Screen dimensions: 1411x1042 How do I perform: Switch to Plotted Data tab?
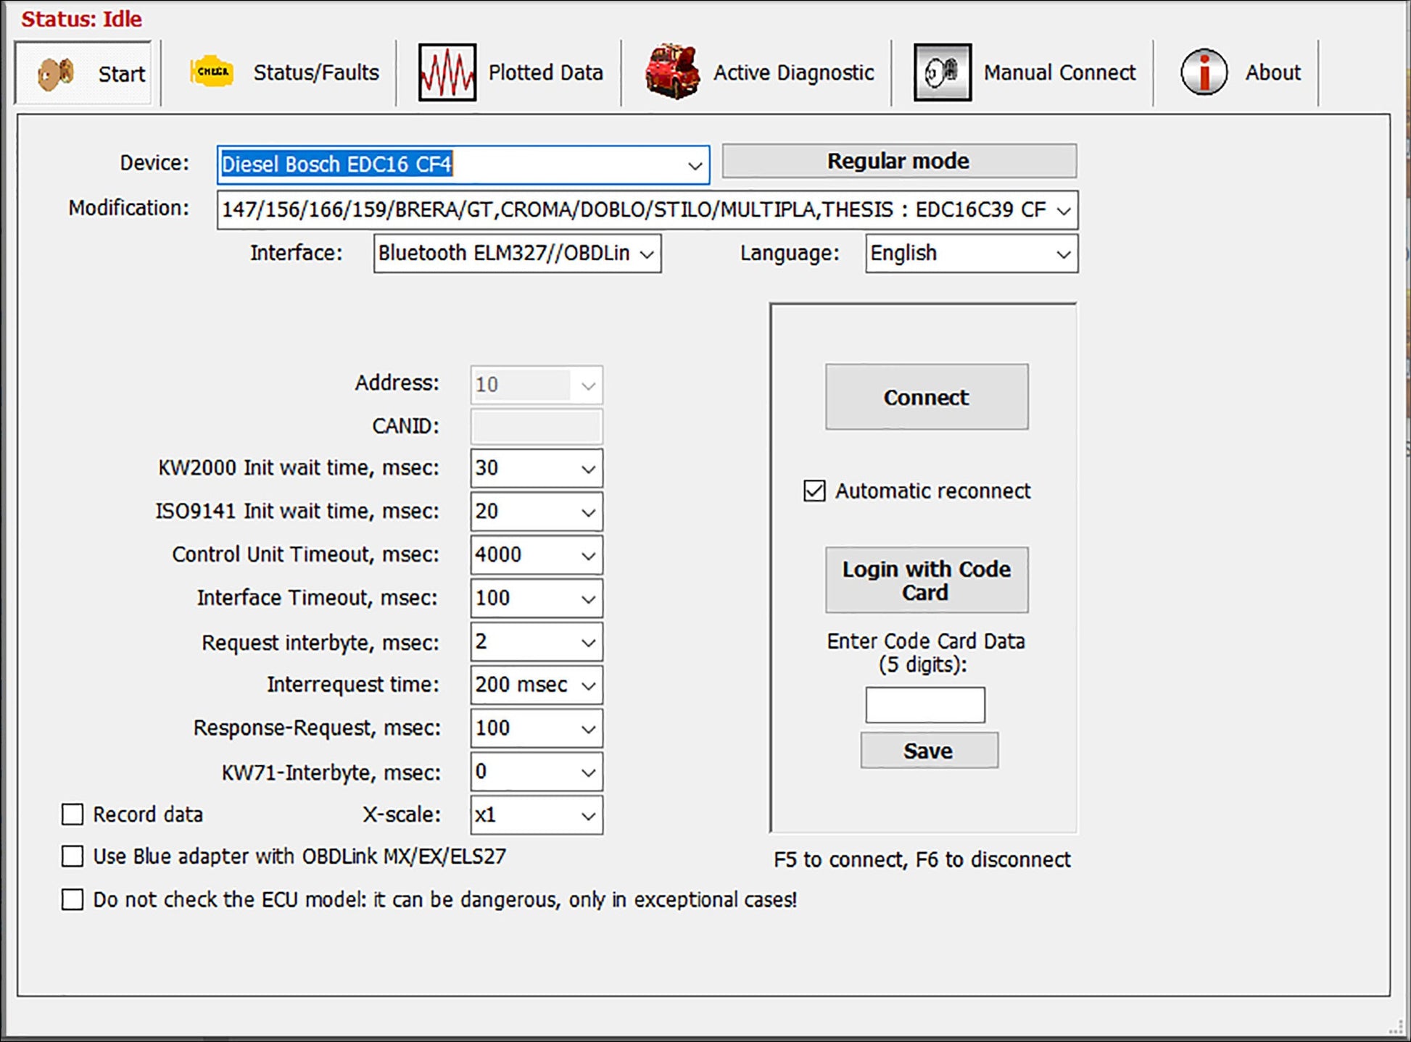pyautogui.click(x=545, y=72)
